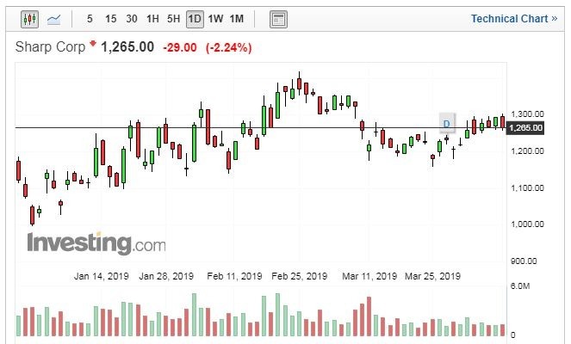Open the Technical Chart link
The width and height of the screenshot is (571, 344).
pos(514,19)
